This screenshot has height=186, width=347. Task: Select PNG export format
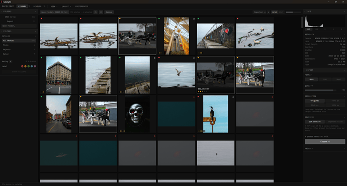click(325, 79)
